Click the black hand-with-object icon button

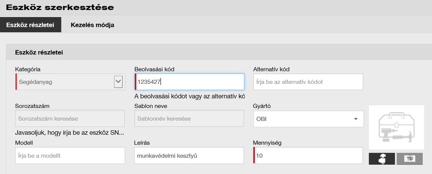click(382, 159)
